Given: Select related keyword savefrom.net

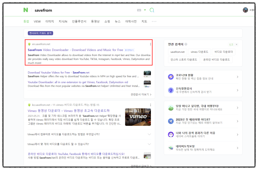Looking at the screenshot, I should click(177, 52).
